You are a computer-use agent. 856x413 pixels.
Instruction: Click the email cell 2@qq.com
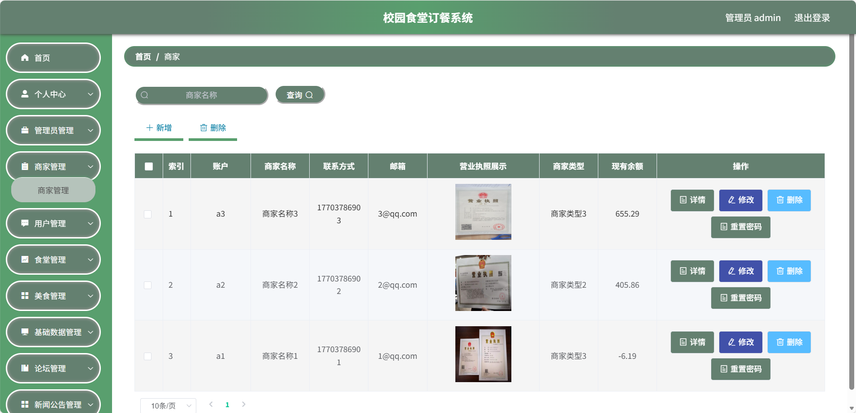398,285
